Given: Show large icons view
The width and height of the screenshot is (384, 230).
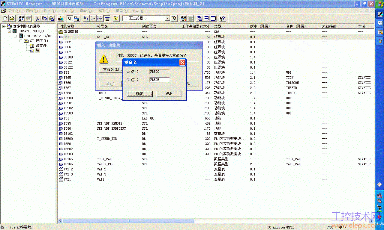Looking at the screenshot, I should (x=86, y=19).
